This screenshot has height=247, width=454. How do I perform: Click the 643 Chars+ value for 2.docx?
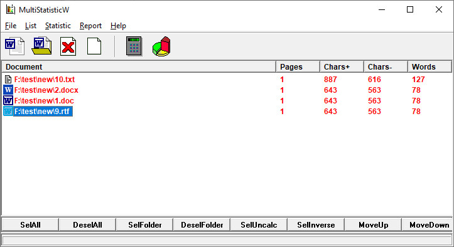point(330,90)
